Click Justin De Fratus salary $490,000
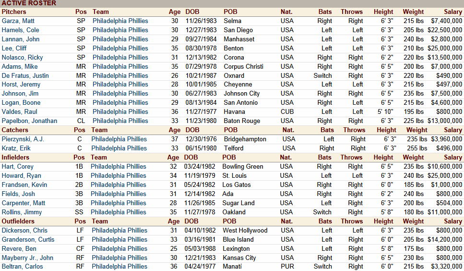The image size is (464, 271). click(449, 76)
